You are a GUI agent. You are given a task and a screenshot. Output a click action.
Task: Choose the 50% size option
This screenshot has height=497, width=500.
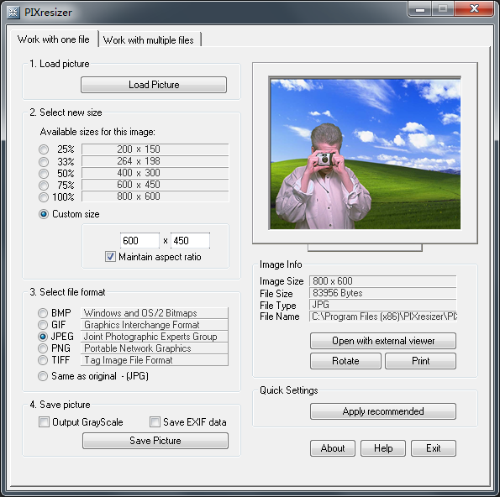44,173
